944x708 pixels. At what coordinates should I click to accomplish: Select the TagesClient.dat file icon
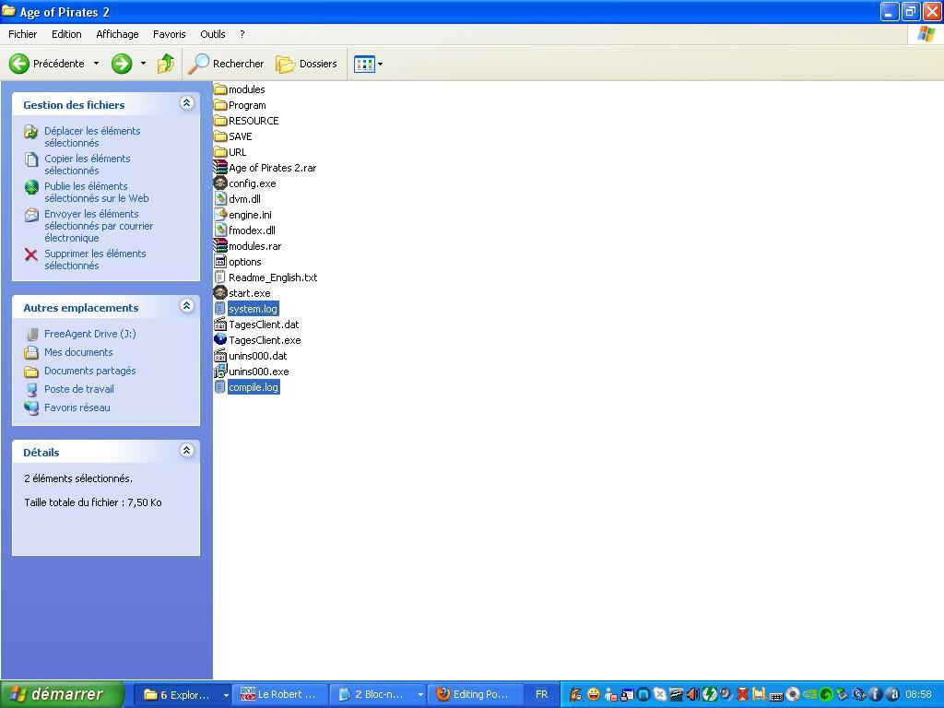[x=220, y=324]
